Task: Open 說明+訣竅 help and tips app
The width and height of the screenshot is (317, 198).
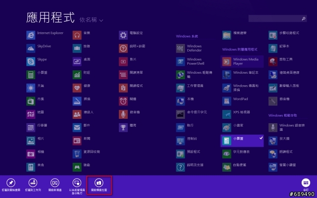Action: 132,49
